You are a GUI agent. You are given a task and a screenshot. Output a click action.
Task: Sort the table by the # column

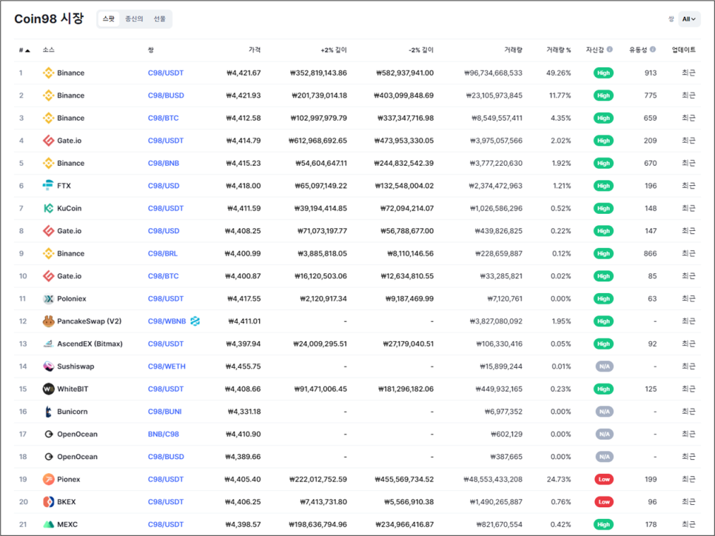[x=24, y=50]
